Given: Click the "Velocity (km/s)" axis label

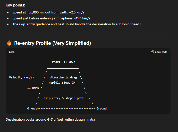Looking at the screenshot, I should point(21,77).
